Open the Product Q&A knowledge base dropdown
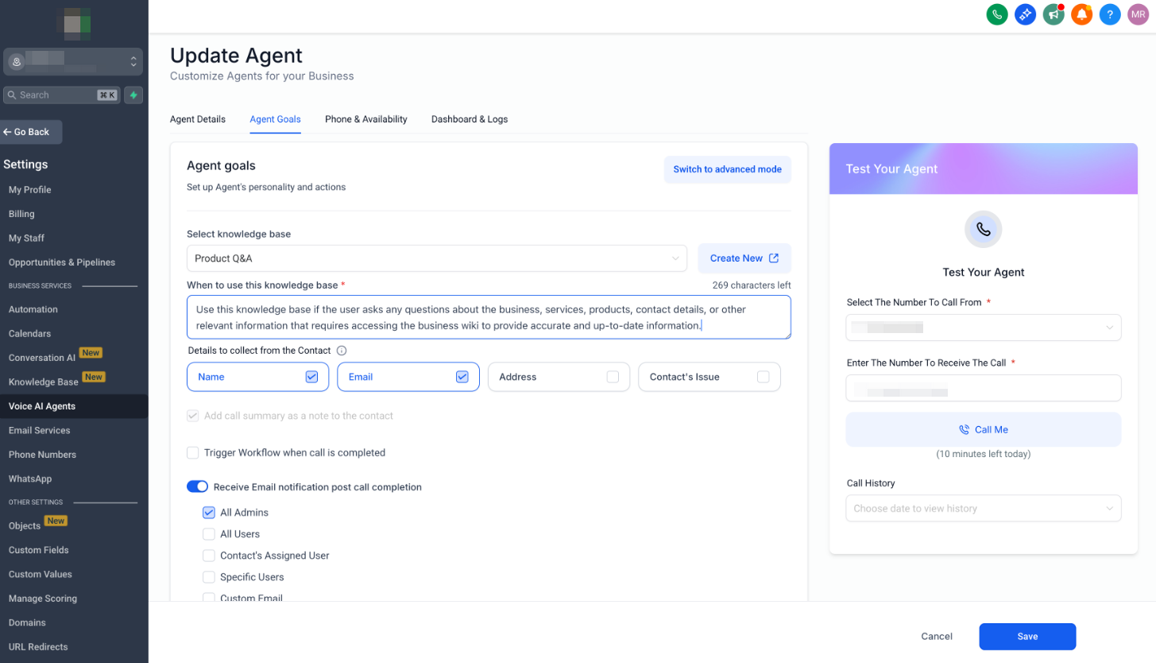Image resolution: width=1156 pixels, height=663 pixels. (437, 258)
